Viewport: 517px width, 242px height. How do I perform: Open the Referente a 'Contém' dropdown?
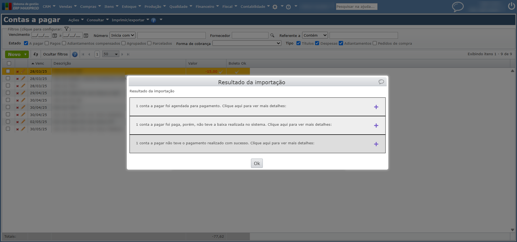(315, 35)
